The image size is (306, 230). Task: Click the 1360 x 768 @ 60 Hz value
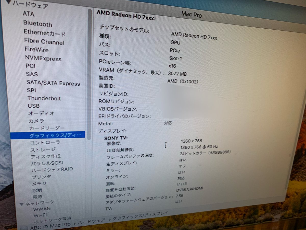199,147
